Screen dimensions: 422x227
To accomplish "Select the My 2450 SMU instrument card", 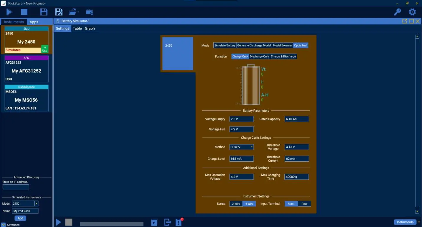I will [27, 40].
